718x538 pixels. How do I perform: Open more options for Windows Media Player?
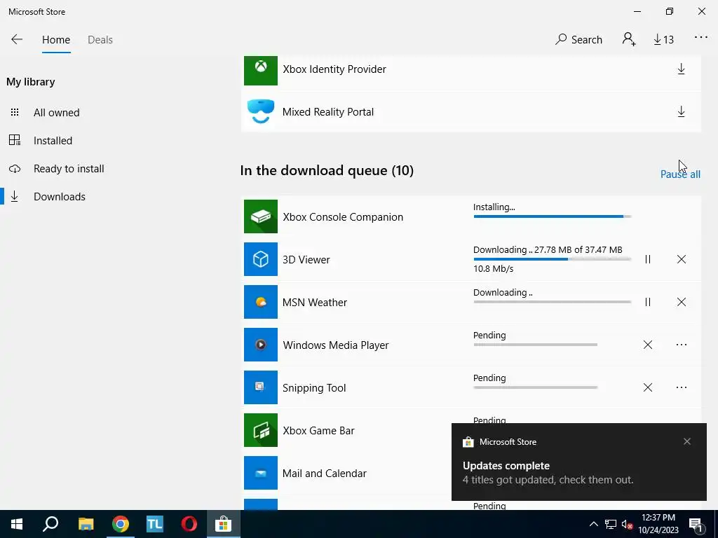coord(681,345)
